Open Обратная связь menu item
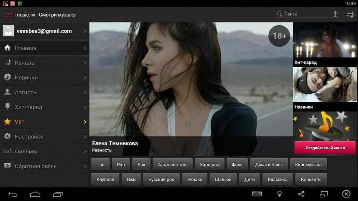The image size is (358, 201). pyautogui.click(x=45, y=166)
